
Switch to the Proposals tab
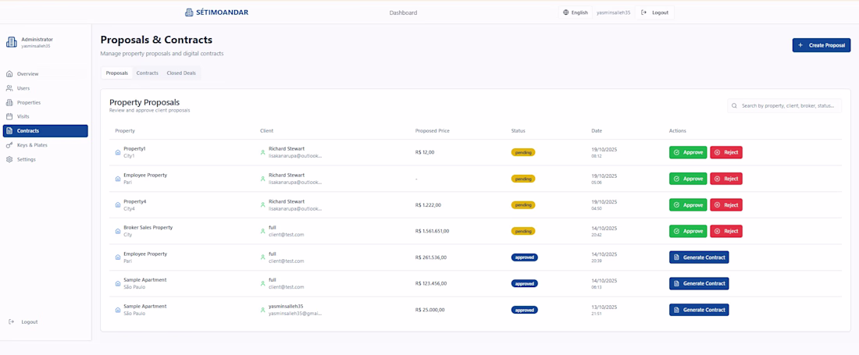(116, 73)
